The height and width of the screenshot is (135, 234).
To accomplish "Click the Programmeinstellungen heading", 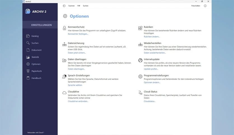I will click(156, 76).
